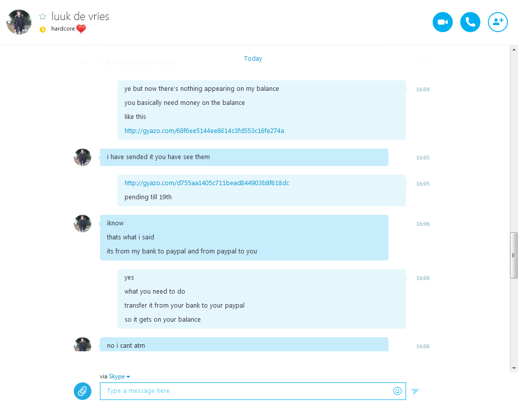Click the Today date header
The width and height of the screenshot is (518, 407).
pos(253,59)
